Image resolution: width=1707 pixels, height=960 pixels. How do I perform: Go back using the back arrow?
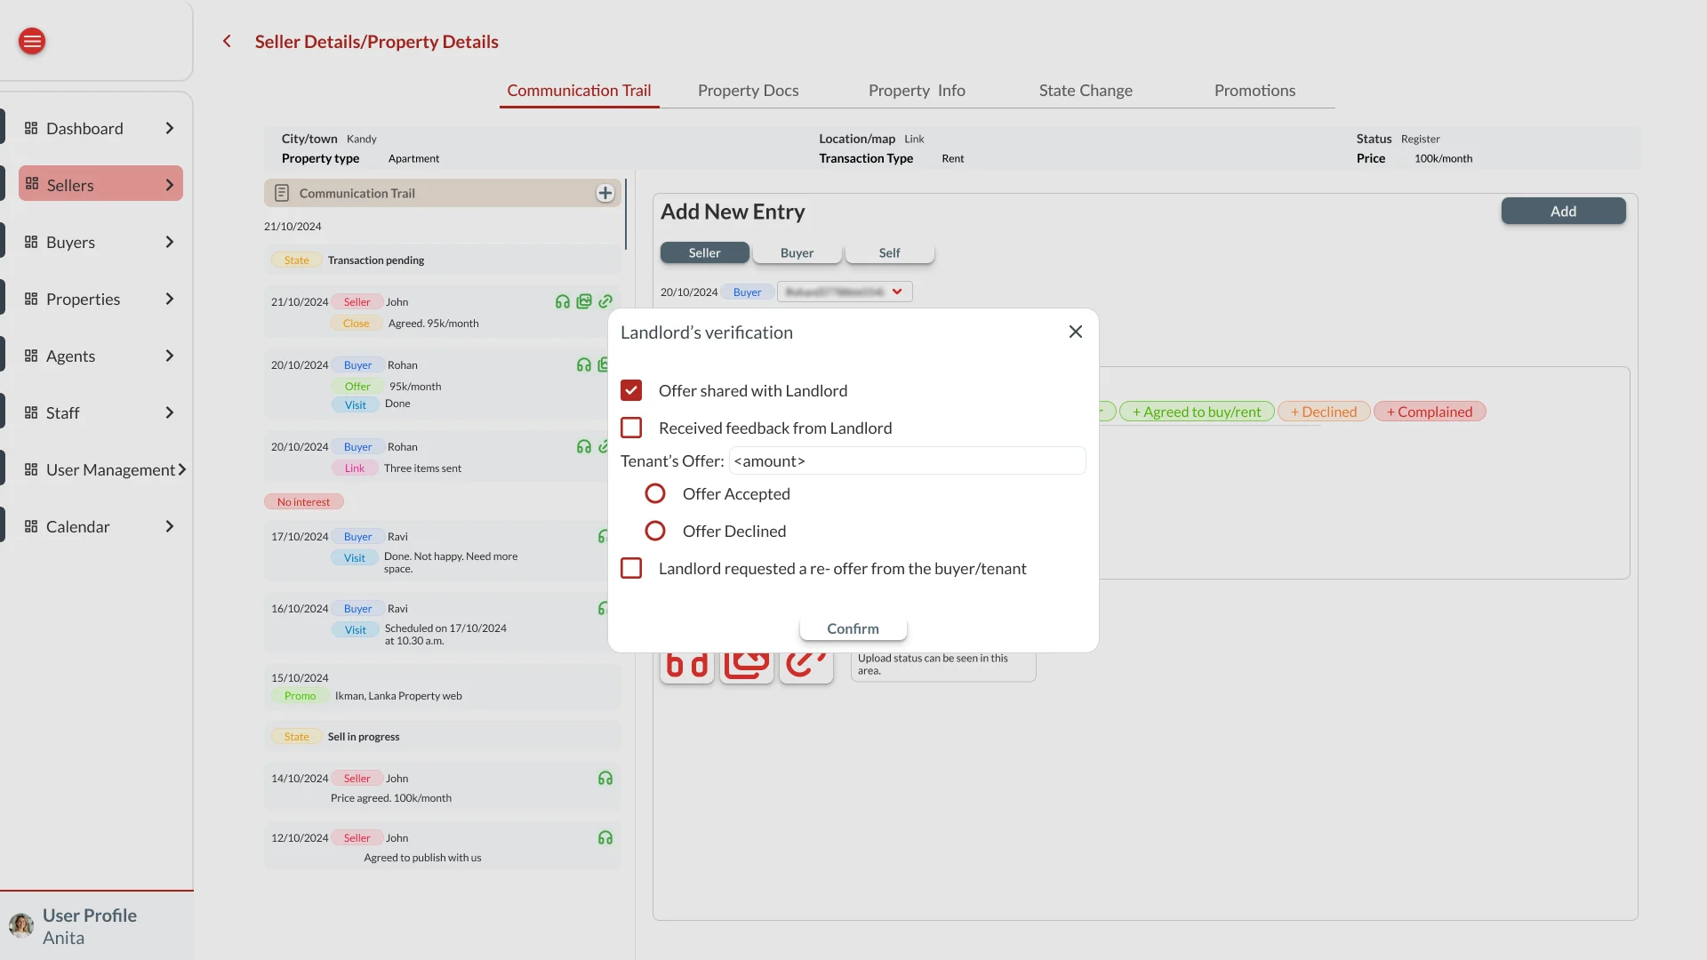(x=227, y=41)
